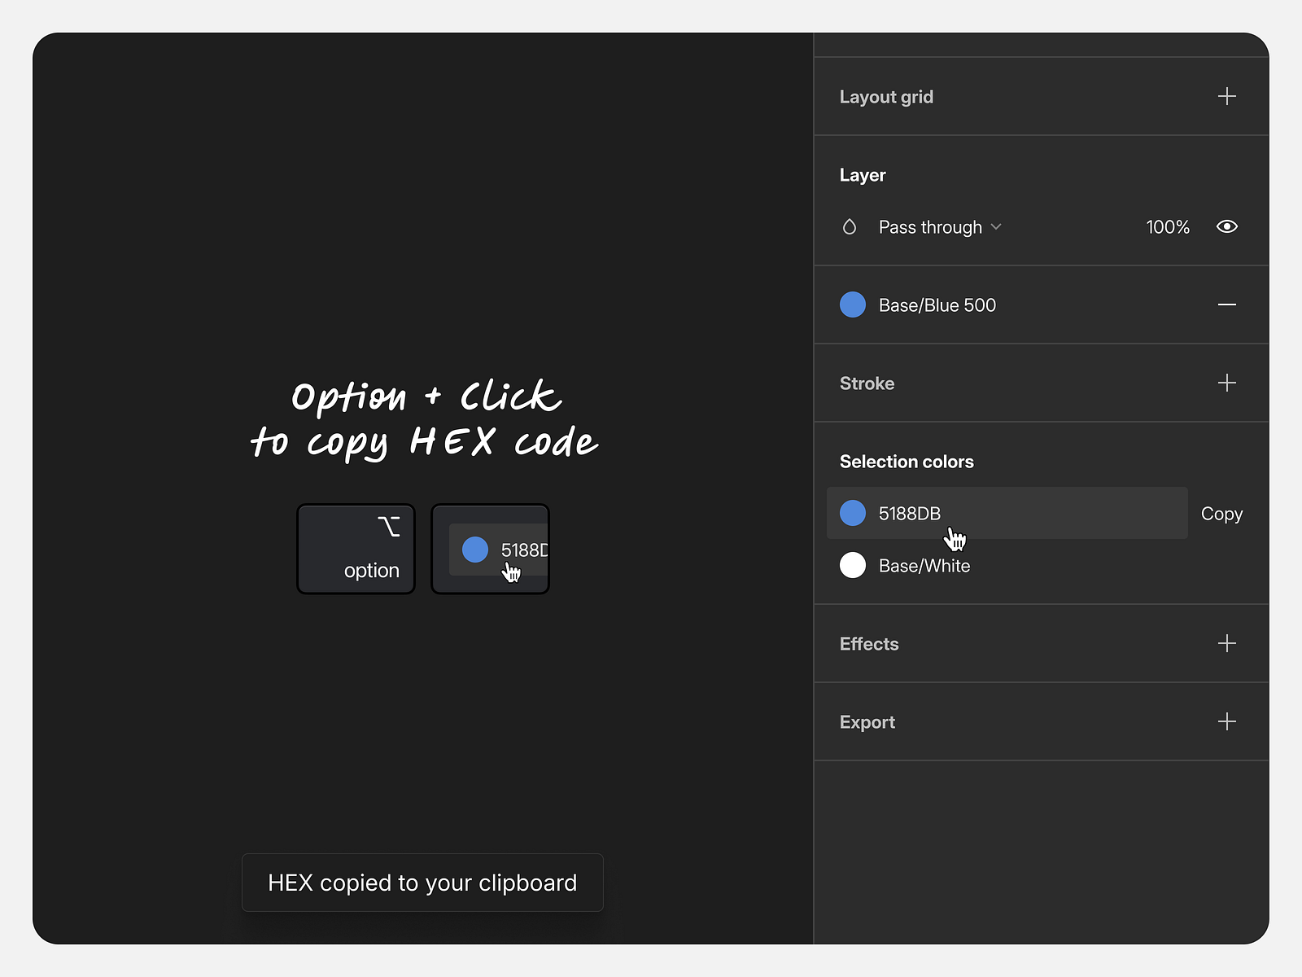This screenshot has height=977, width=1302.
Task: Click the hex tooltip with blue dot
Action: (490, 549)
